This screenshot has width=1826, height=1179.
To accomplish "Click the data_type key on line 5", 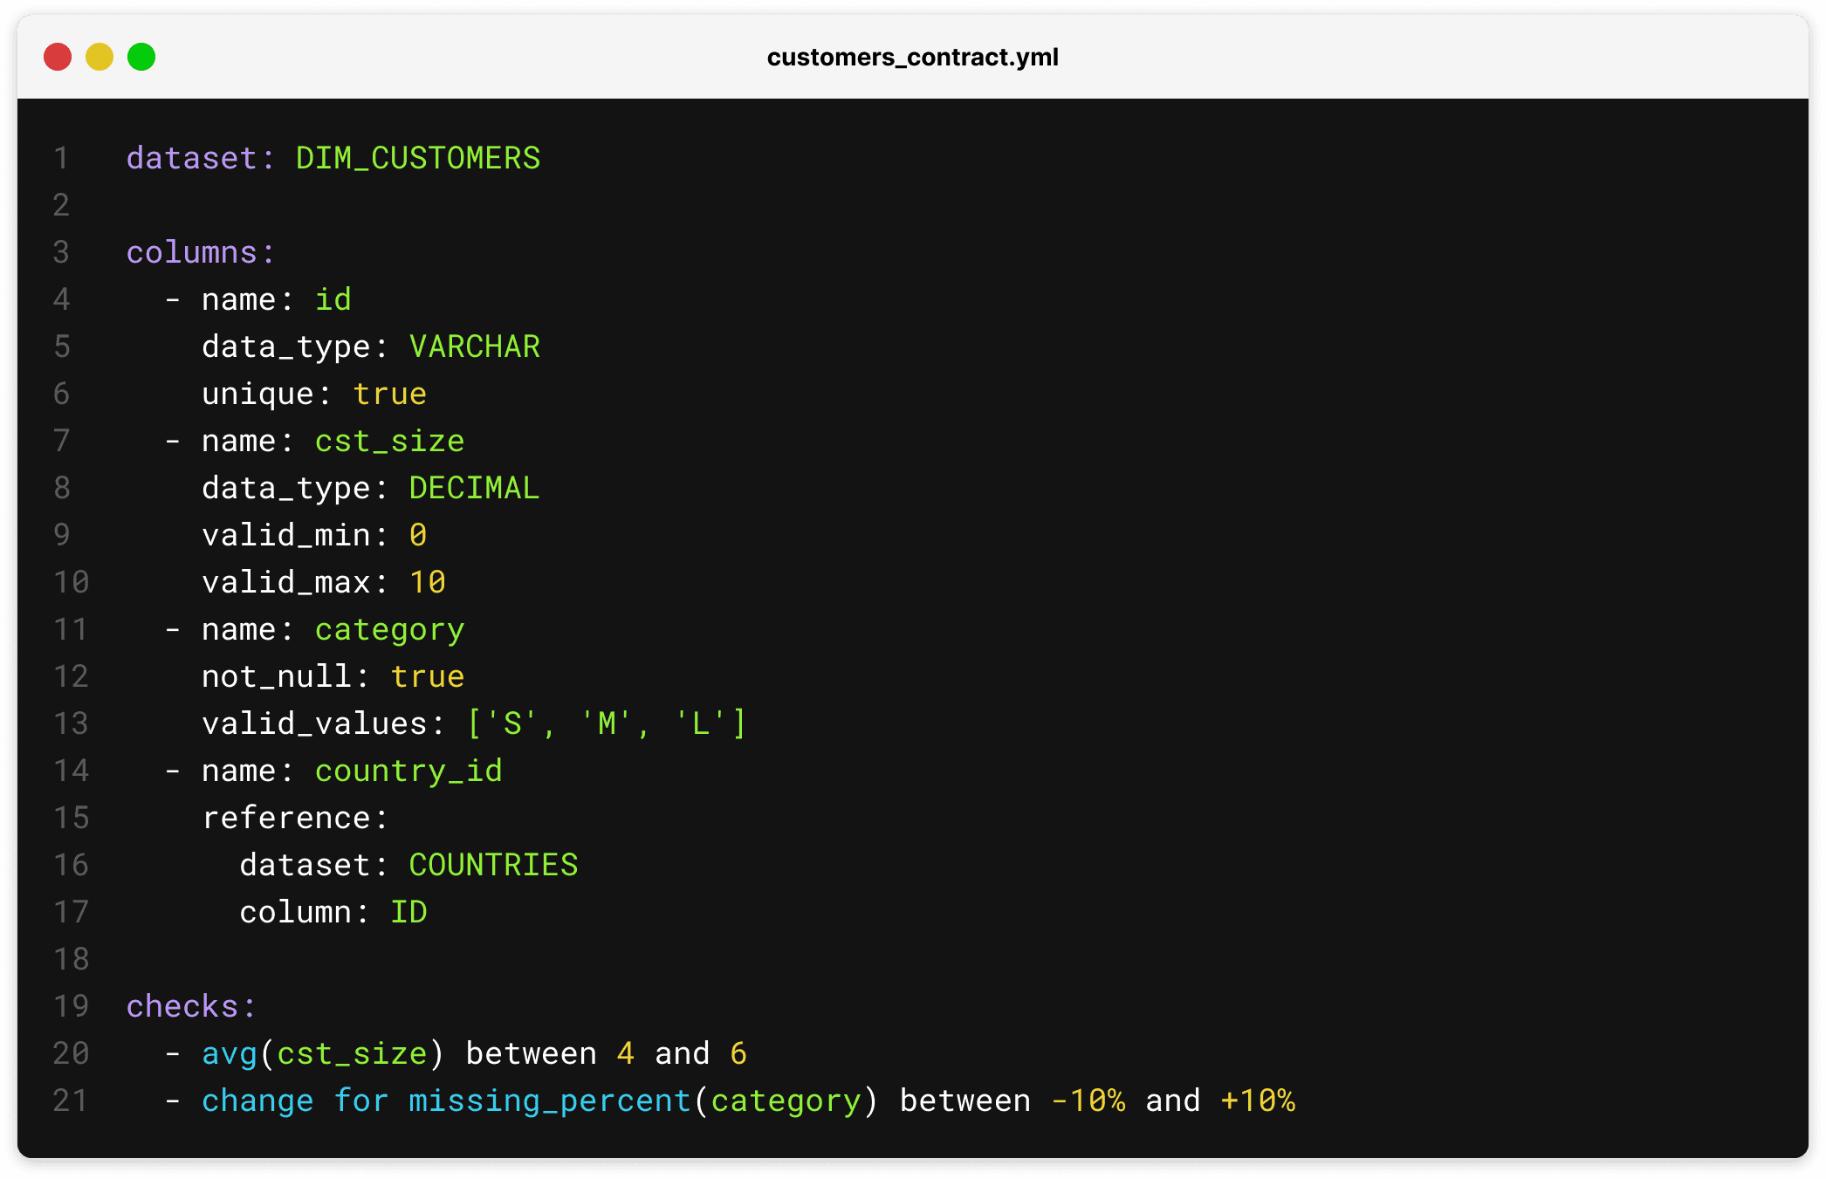I will point(295,346).
